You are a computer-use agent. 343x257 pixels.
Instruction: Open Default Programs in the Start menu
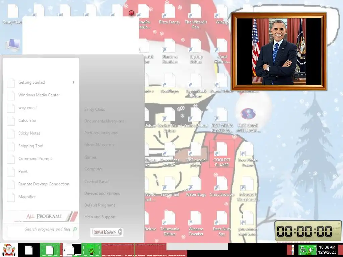click(100, 205)
